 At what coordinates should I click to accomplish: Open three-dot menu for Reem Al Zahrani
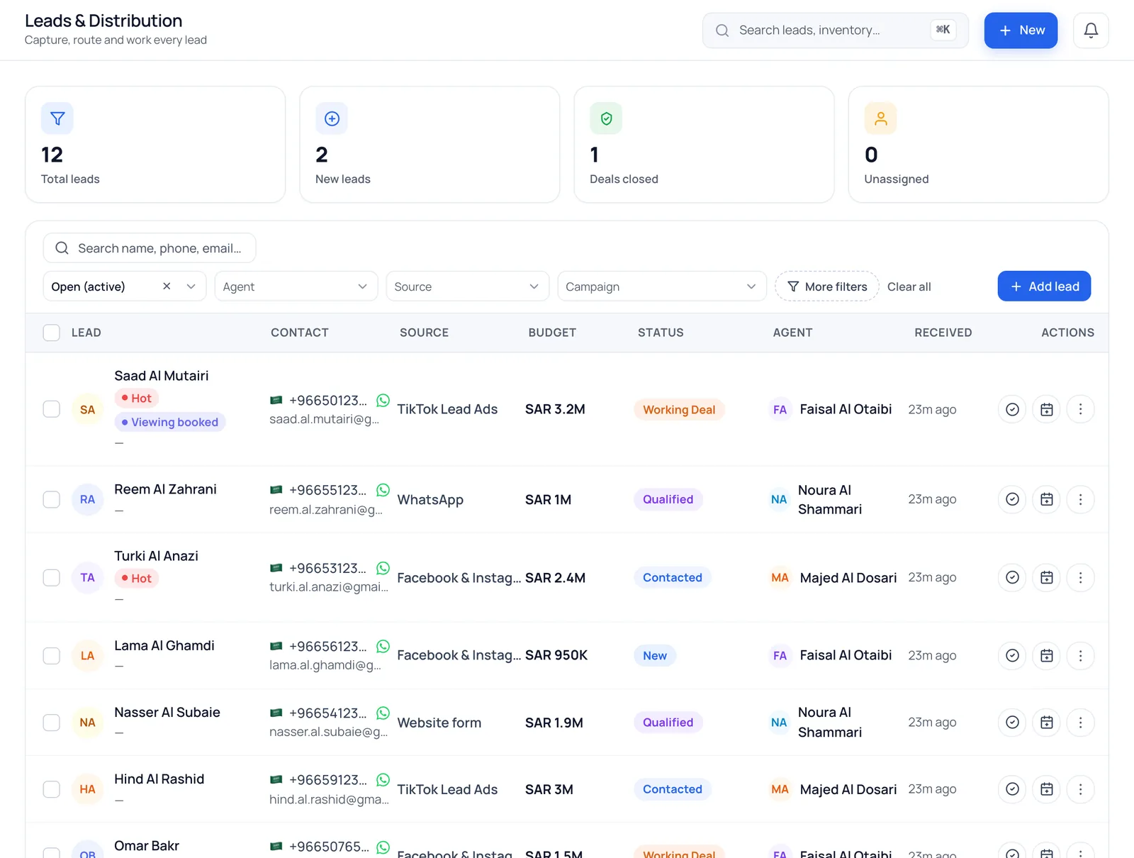pyautogui.click(x=1080, y=499)
